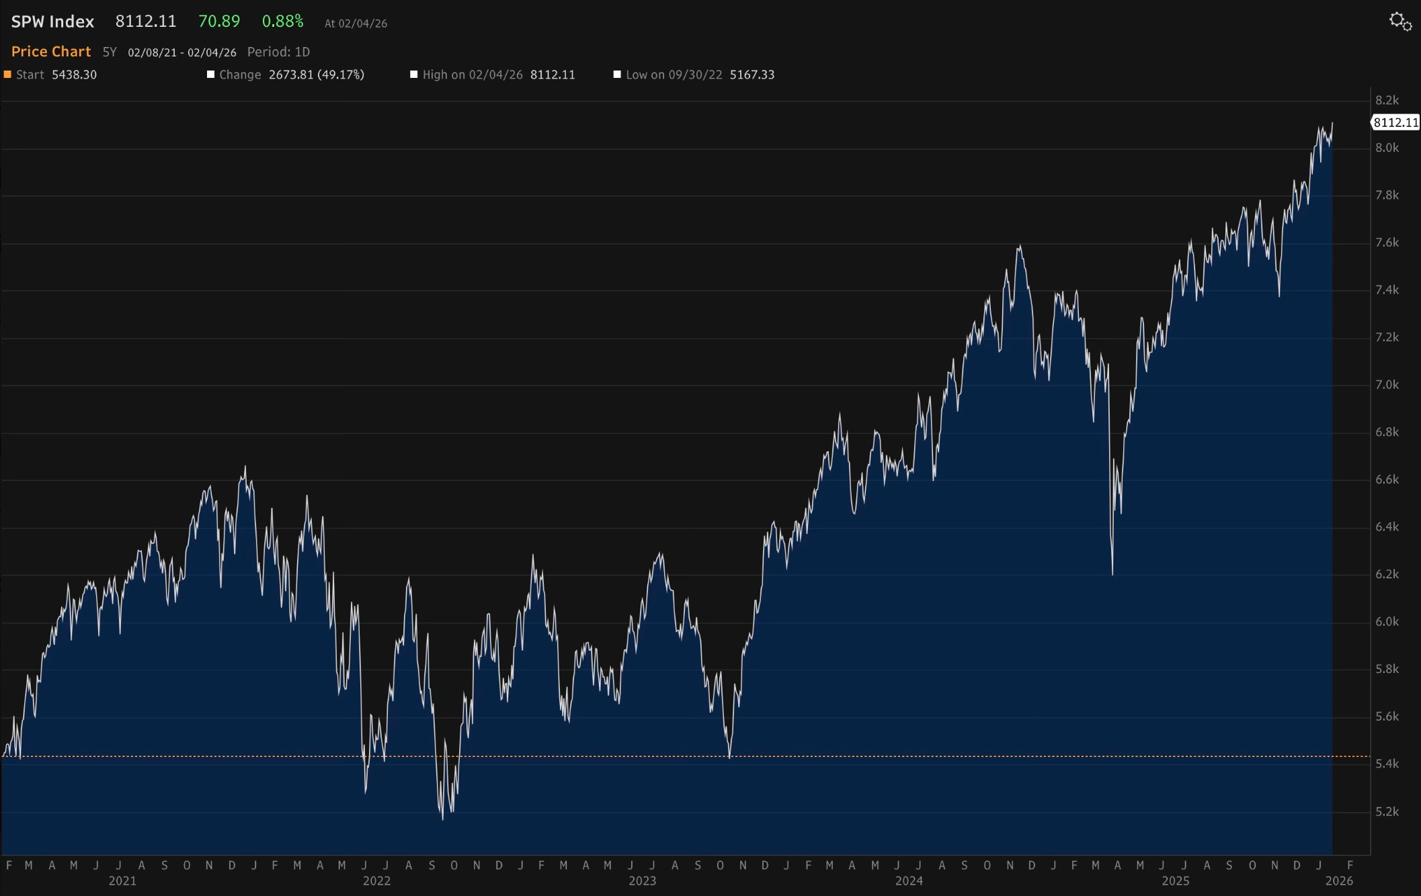The image size is (1421, 896).
Task: Click the green 70.89 change value
Action: tap(219, 21)
